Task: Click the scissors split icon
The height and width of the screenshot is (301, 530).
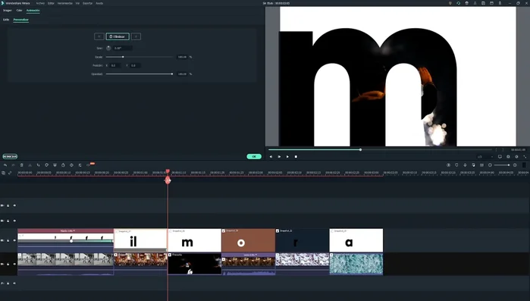Action: [x=30, y=165]
